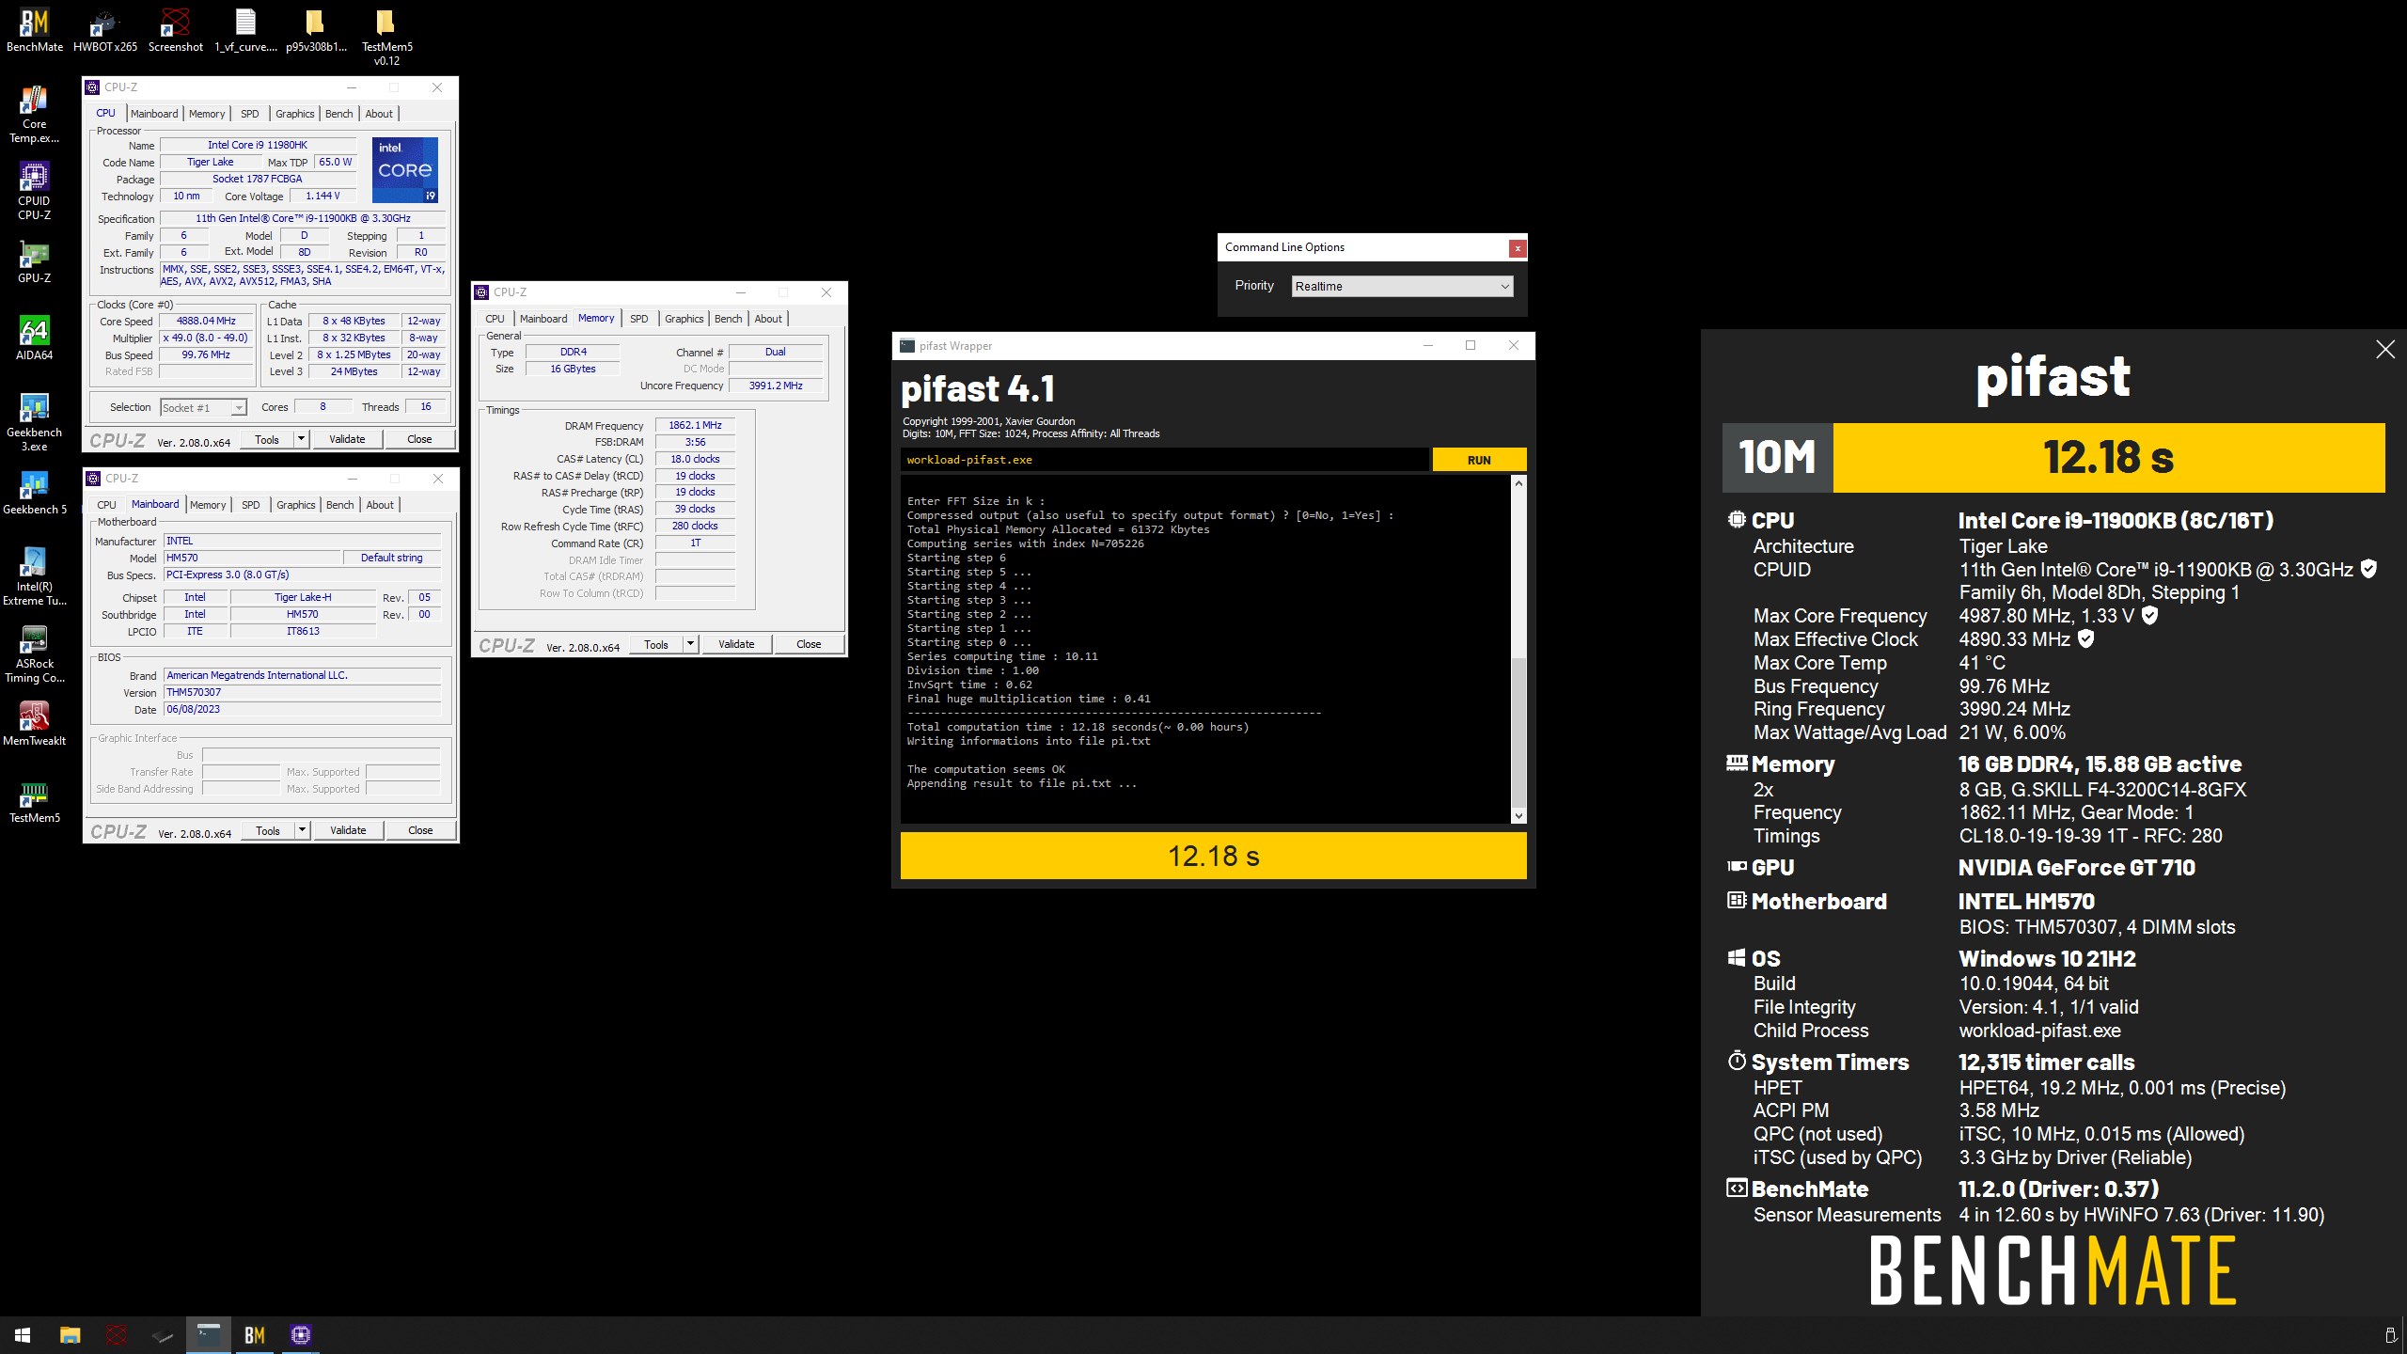Viewport: 2407px width, 1354px height.
Task: Click Tools button in CPU-Z Memory window
Action: pos(656,644)
